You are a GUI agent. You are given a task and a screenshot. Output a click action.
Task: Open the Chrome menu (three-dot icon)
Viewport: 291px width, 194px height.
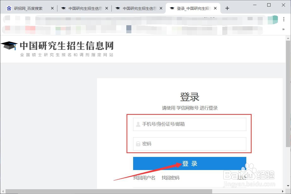point(283,19)
